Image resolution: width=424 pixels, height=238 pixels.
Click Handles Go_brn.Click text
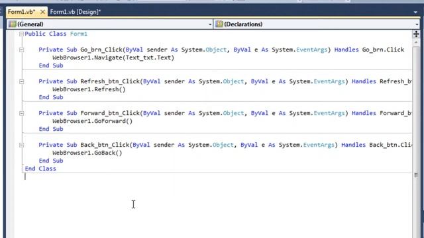tap(369, 50)
